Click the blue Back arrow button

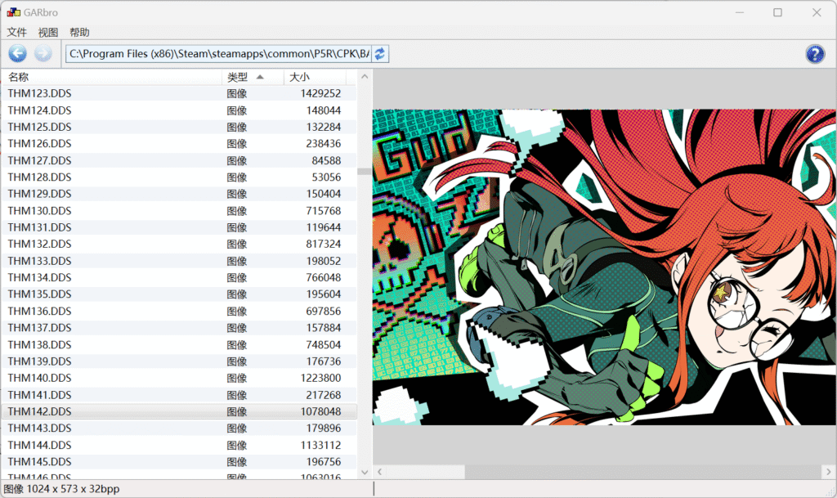[x=17, y=53]
